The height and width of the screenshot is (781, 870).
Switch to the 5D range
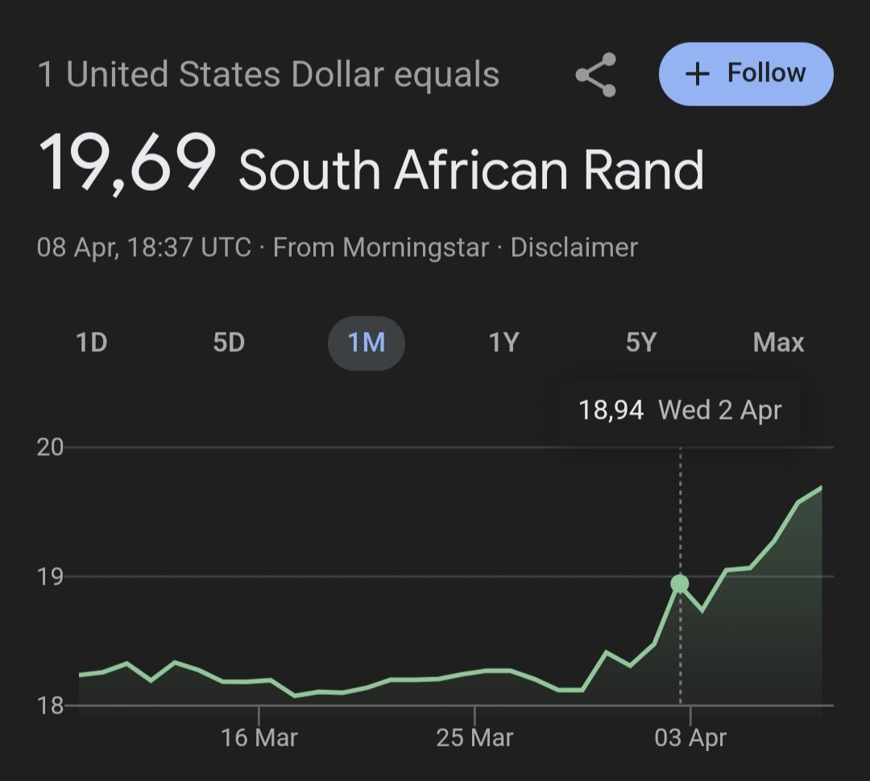click(229, 342)
